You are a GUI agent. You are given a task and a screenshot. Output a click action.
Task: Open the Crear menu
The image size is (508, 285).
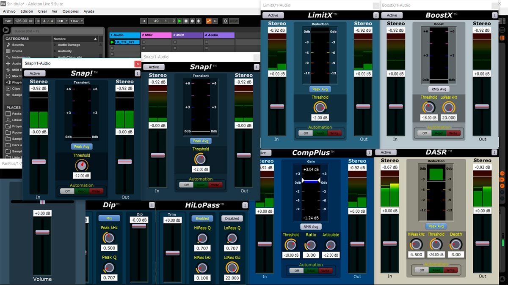(42, 11)
